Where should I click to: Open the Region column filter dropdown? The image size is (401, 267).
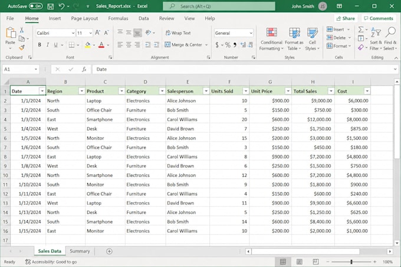81,91
